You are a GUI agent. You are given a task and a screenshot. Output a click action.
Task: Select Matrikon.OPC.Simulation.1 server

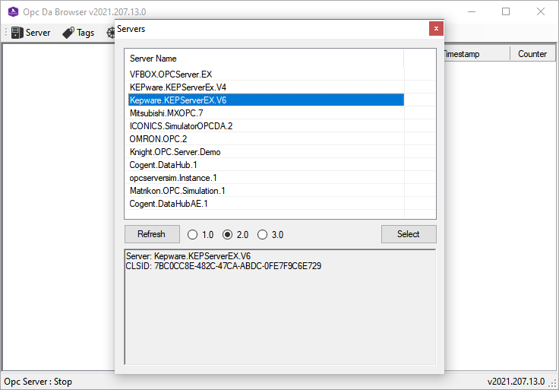click(266, 191)
